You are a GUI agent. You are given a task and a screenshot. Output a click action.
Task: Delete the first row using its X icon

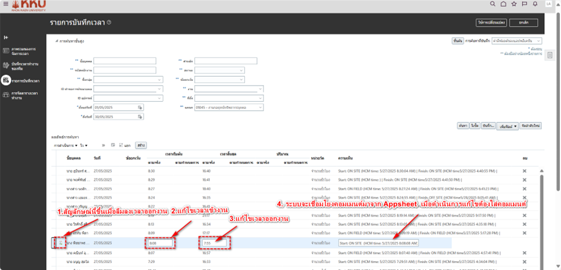click(525, 171)
